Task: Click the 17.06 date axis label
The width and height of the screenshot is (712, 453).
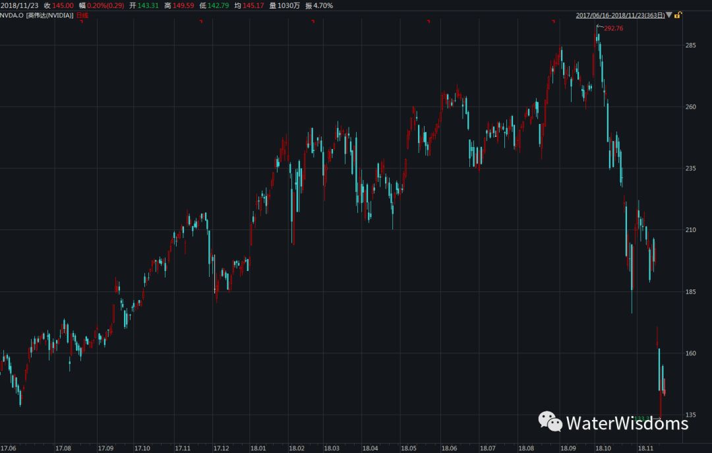Action: (8, 448)
